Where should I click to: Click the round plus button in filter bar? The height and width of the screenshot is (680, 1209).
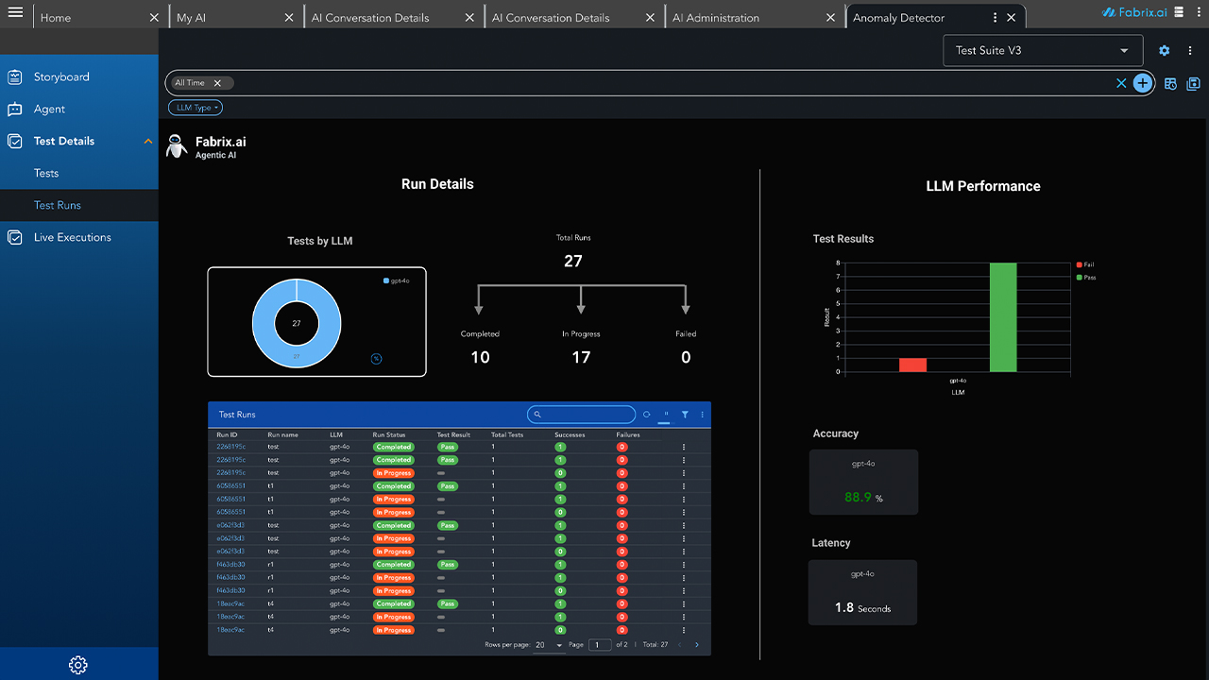click(1143, 83)
